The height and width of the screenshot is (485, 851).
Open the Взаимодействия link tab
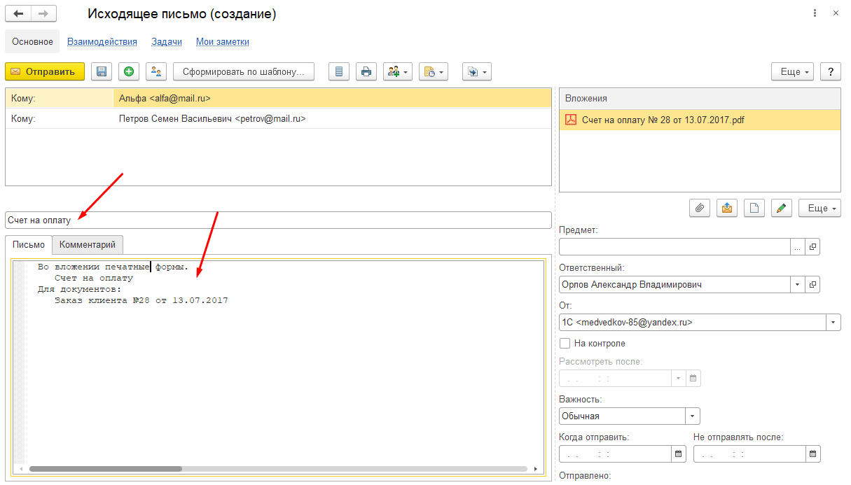(x=102, y=42)
